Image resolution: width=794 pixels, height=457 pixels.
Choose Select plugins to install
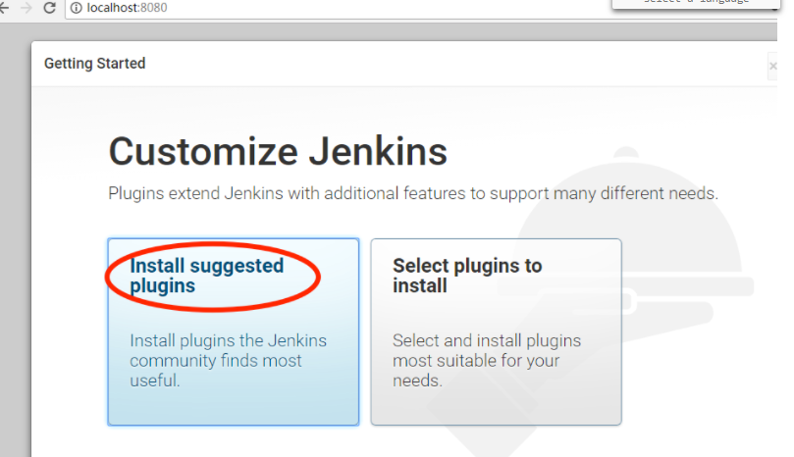[467, 276]
